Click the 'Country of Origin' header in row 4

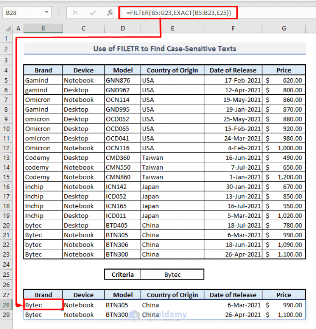pyautogui.click(x=172, y=70)
